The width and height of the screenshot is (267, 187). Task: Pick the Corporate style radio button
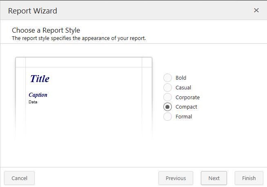(167, 97)
